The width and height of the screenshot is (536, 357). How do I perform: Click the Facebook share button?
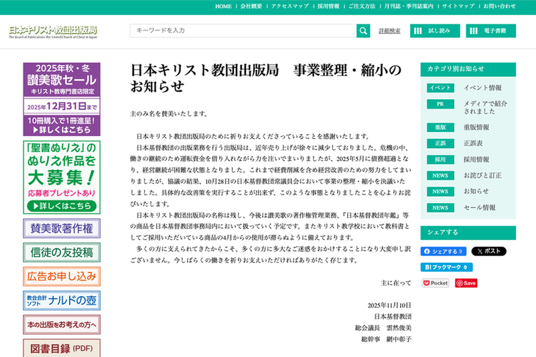444,251
